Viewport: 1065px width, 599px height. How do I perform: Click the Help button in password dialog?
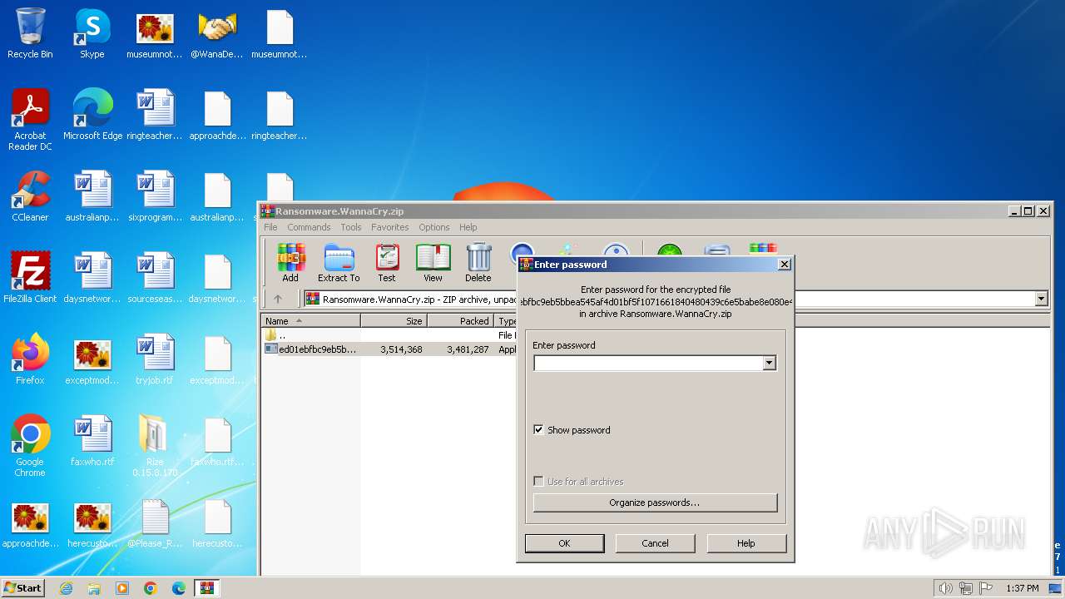(x=746, y=543)
